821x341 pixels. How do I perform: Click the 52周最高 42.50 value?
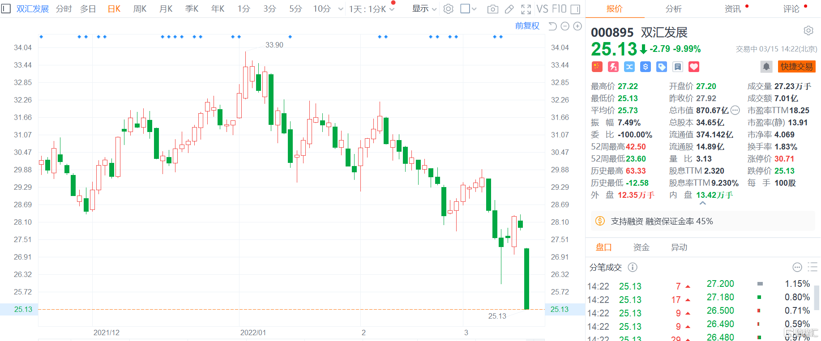pos(636,147)
